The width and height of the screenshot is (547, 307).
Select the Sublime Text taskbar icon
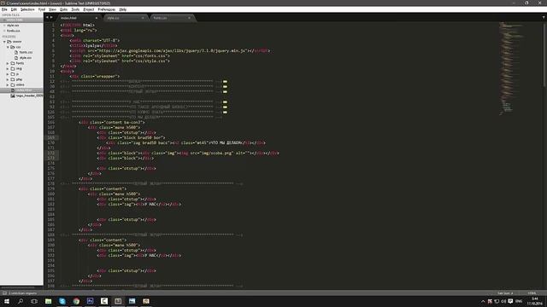pos(118,301)
